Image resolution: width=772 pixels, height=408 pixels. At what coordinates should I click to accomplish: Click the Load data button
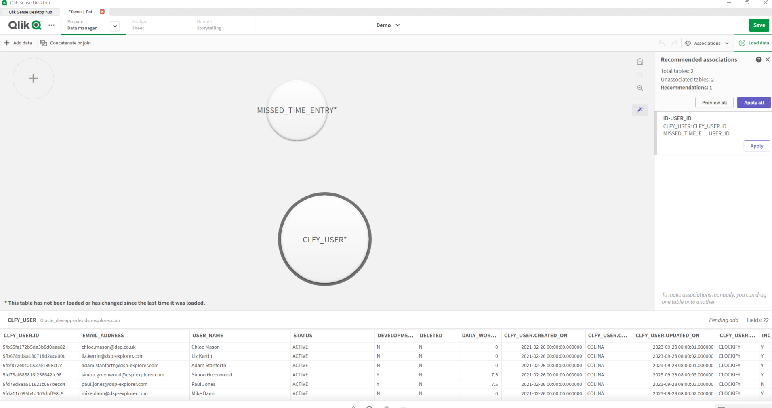tap(754, 43)
